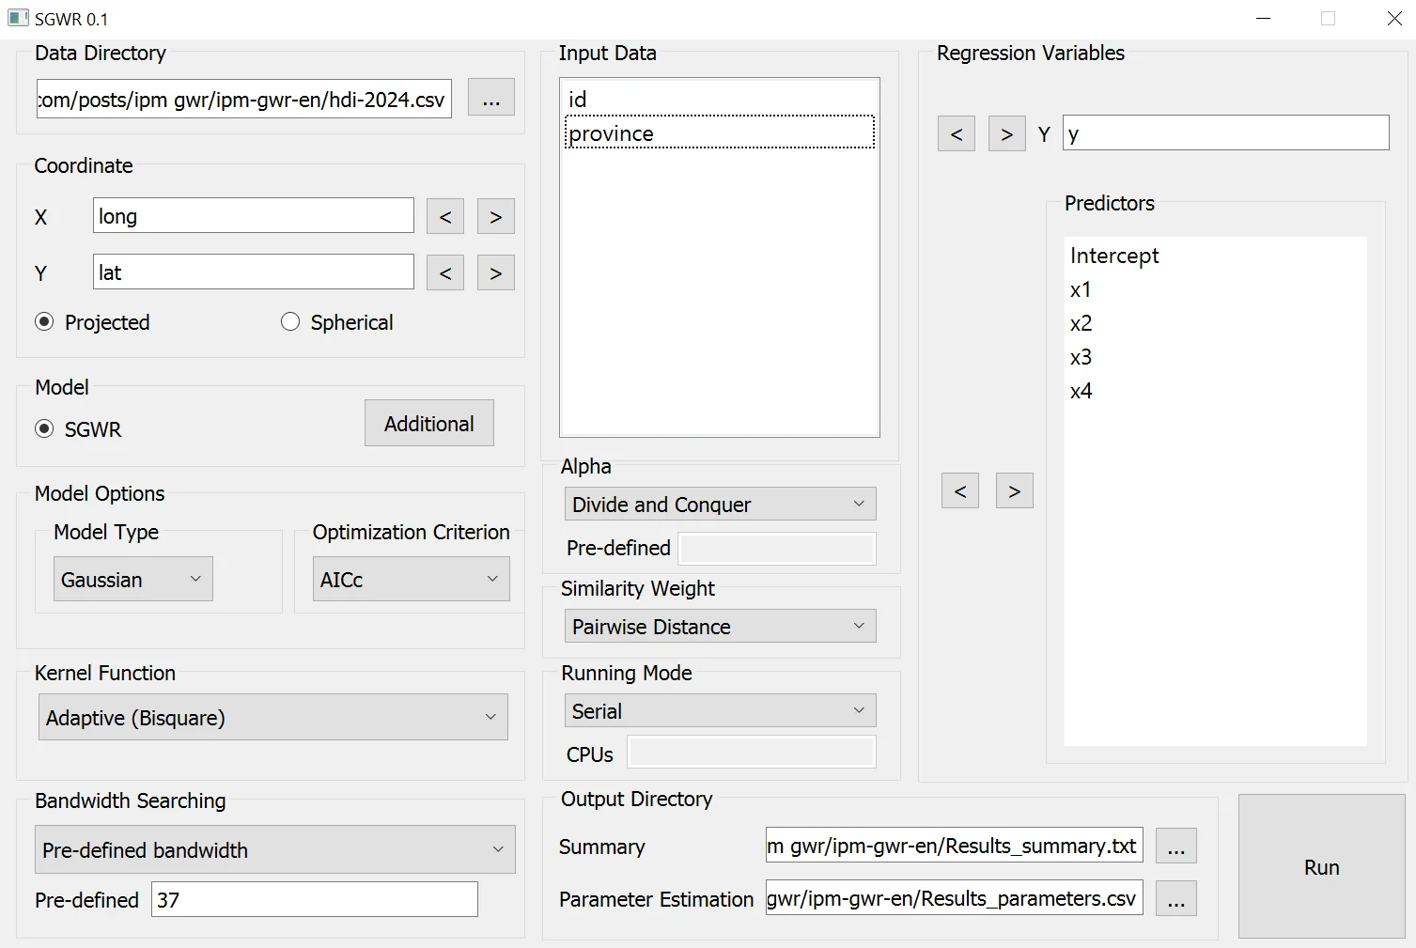The image size is (1416, 948).
Task: Browse for Parameter Estimation output file
Action: click(x=1175, y=899)
